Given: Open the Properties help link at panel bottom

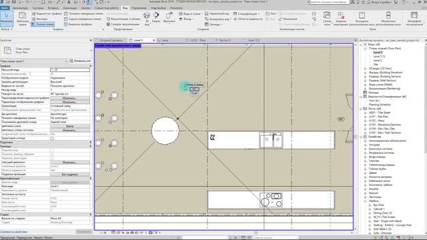Looking at the screenshot, I should pyautogui.click(x=13, y=231).
